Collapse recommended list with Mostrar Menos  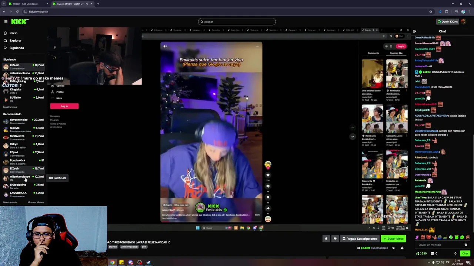[x=36, y=202]
